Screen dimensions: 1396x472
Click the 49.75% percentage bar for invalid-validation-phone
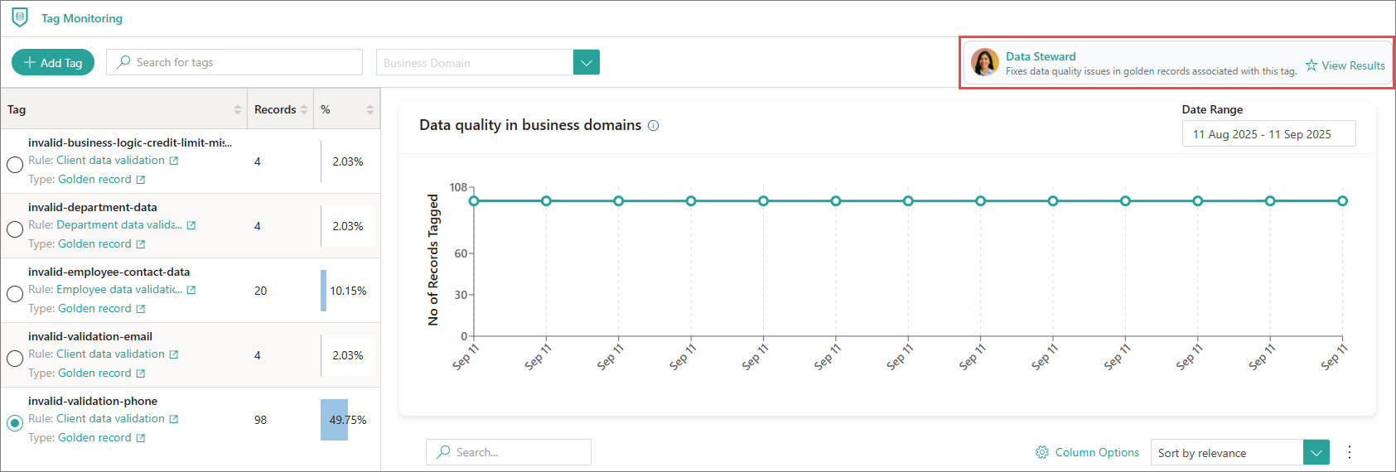[x=335, y=420]
